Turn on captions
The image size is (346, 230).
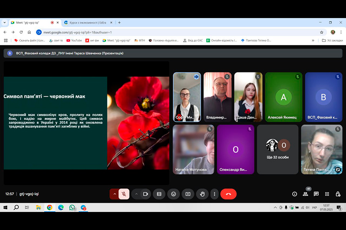(x=159, y=194)
